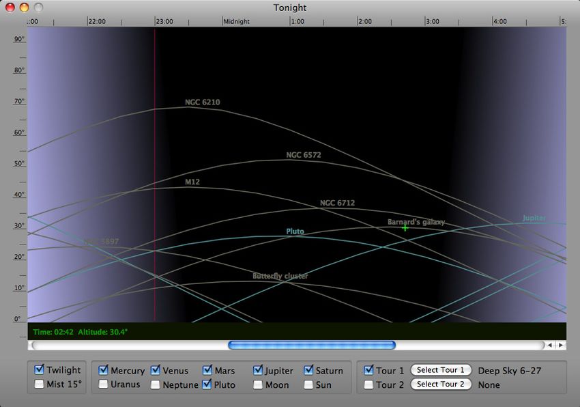The width and height of the screenshot is (580, 407).
Task: Click the 4:00 time axis label
Action: (x=499, y=21)
